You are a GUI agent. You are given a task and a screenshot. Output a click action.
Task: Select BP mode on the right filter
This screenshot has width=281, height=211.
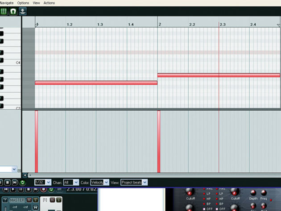217,204
